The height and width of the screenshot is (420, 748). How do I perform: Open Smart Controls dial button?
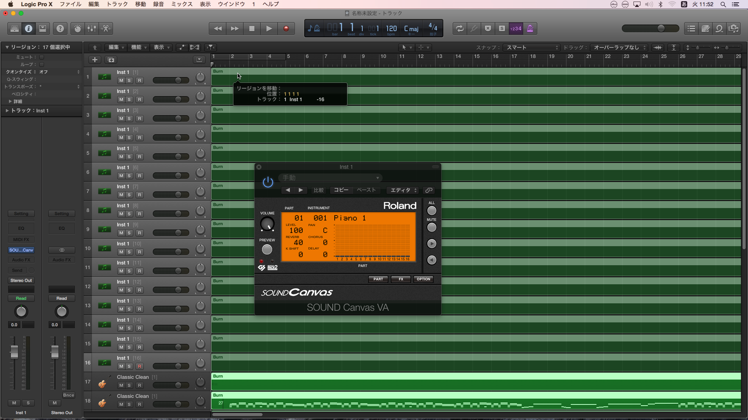click(78, 28)
